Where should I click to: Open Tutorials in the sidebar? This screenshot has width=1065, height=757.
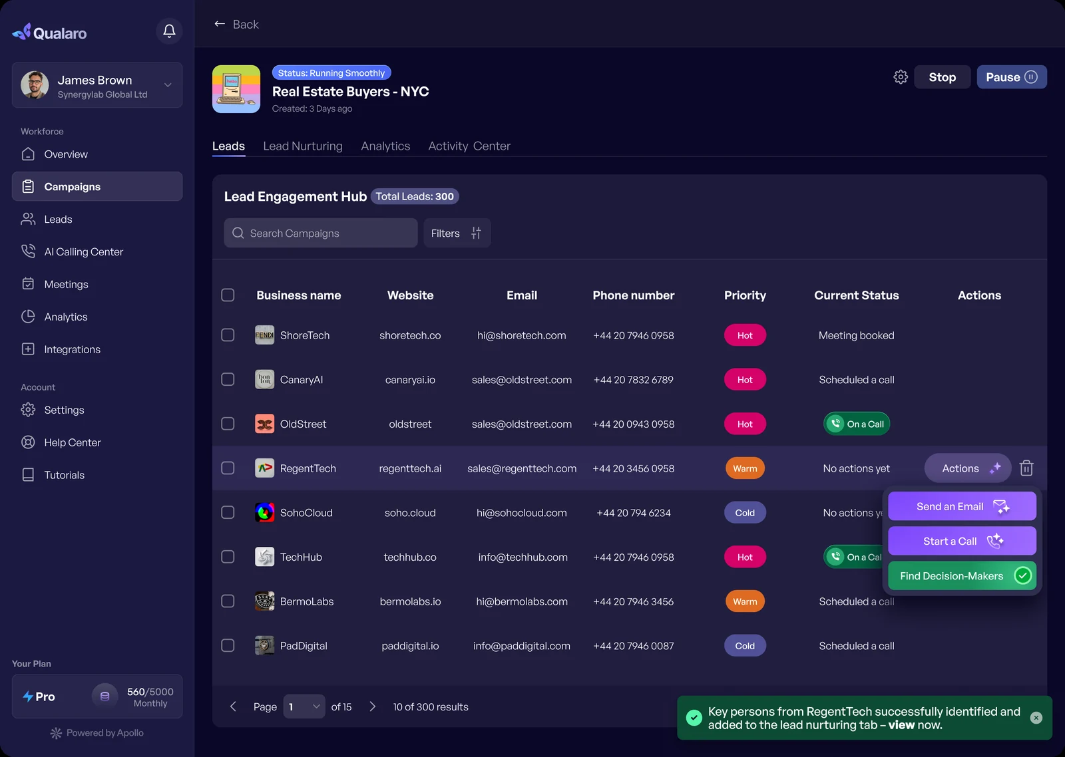click(x=97, y=476)
